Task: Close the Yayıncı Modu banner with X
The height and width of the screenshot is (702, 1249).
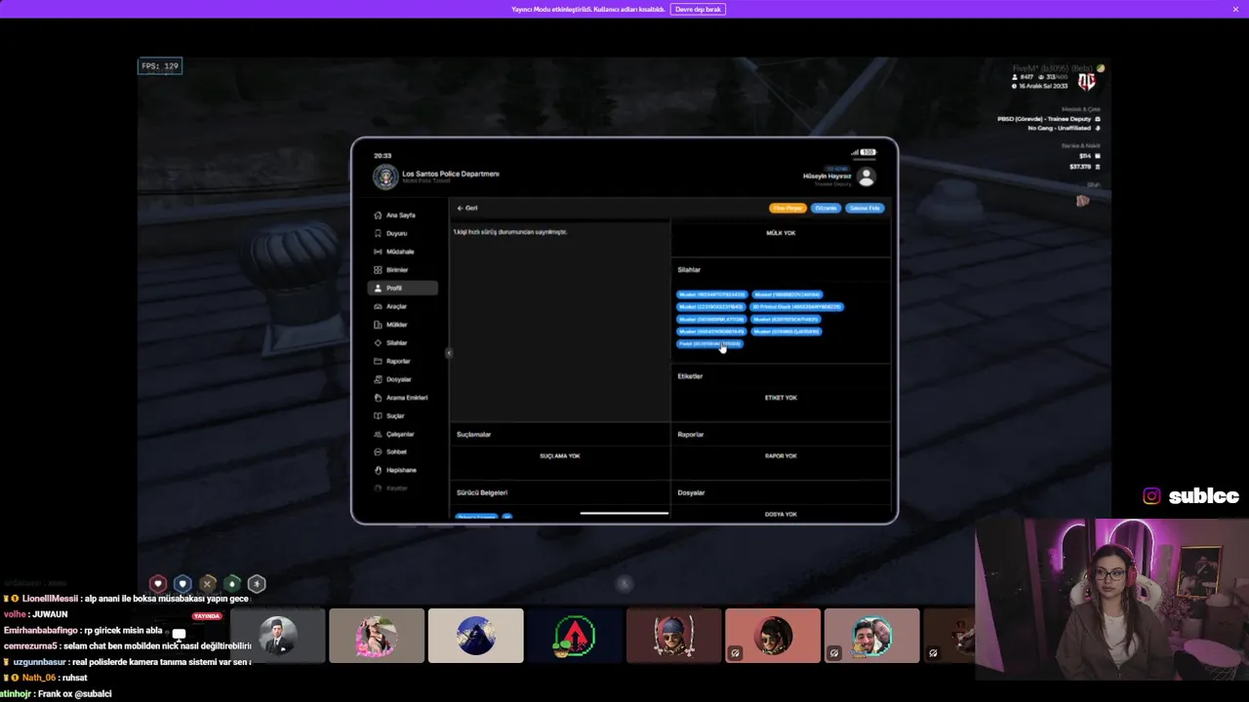Action: pos(1235,9)
